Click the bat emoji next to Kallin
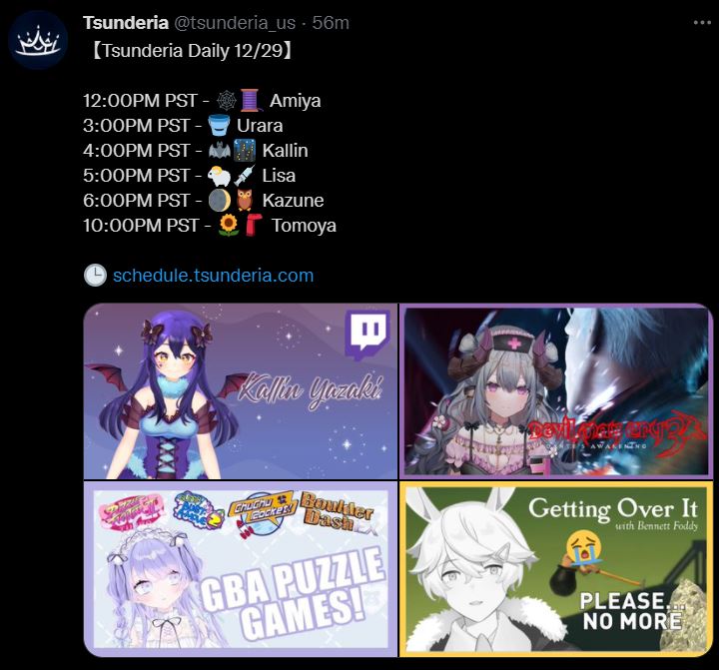This screenshot has height=670, width=719. 219,151
